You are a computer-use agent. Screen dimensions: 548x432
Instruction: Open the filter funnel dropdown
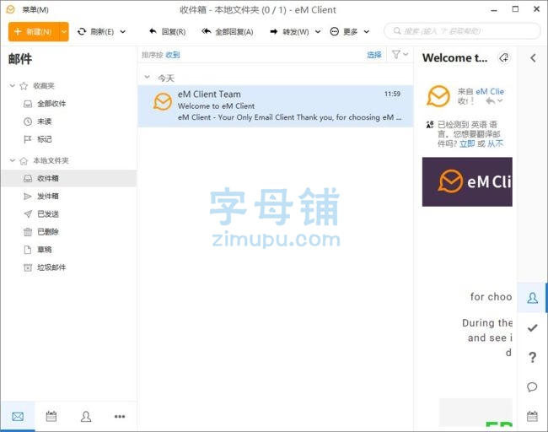click(x=400, y=55)
